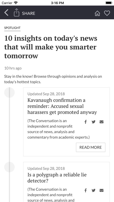Tap the share upload icon

16,12
